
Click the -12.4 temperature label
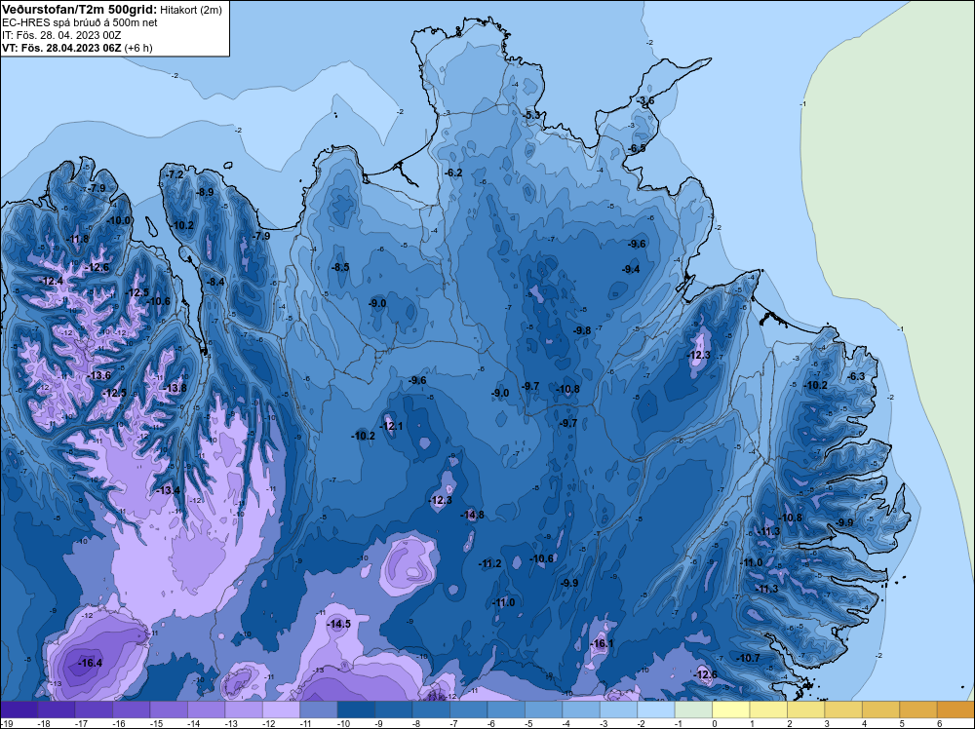pyautogui.click(x=52, y=281)
